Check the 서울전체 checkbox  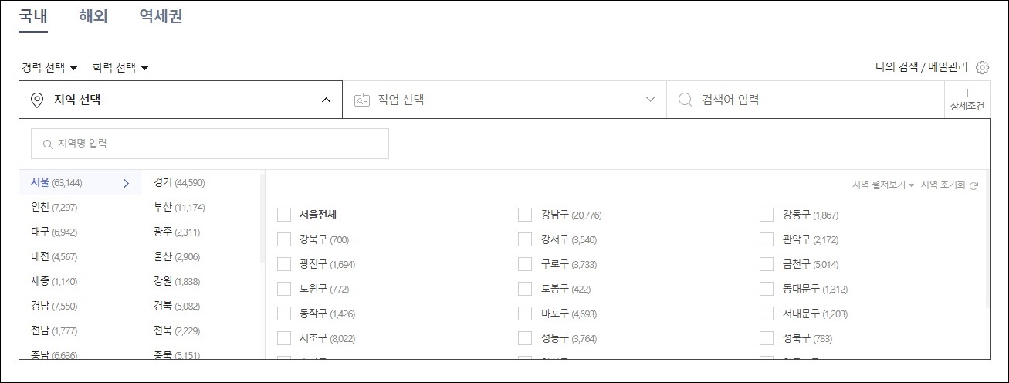(284, 215)
